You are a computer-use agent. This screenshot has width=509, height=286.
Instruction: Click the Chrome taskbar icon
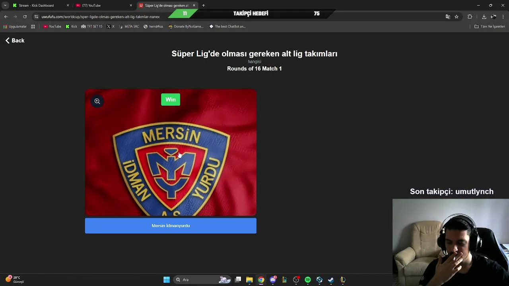261,280
